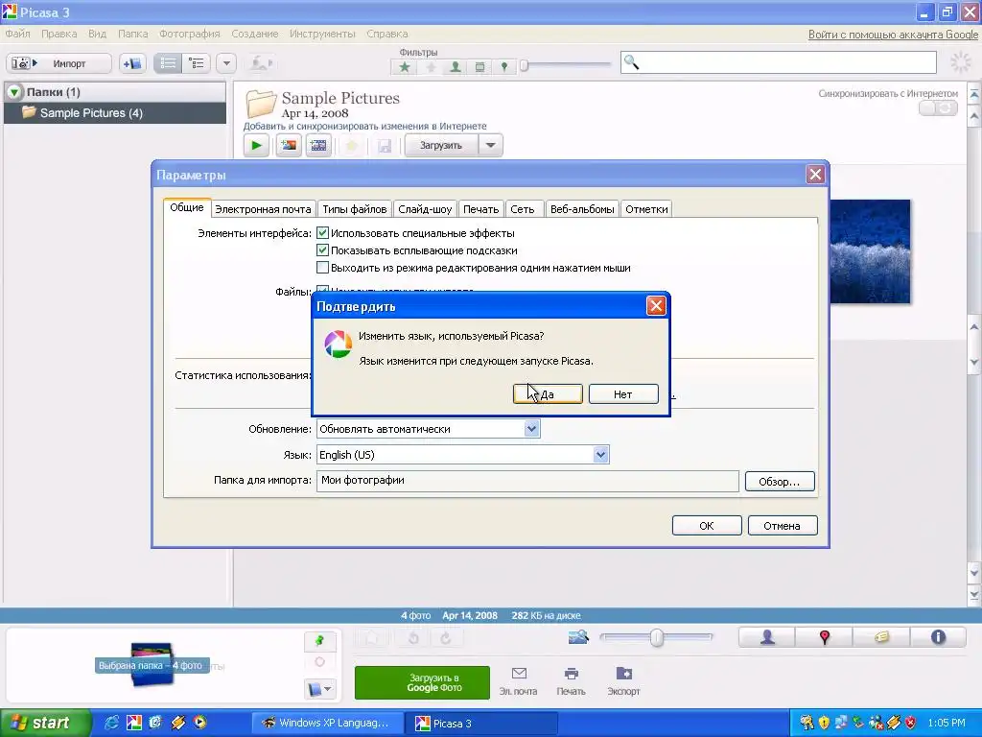This screenshot has height=737, width=982.
Task: Switch to 'Слайд-шоу' tab
Action: [x=425, y=209]
